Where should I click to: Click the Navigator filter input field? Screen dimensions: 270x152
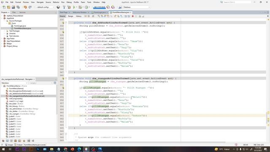coord(40,83)
